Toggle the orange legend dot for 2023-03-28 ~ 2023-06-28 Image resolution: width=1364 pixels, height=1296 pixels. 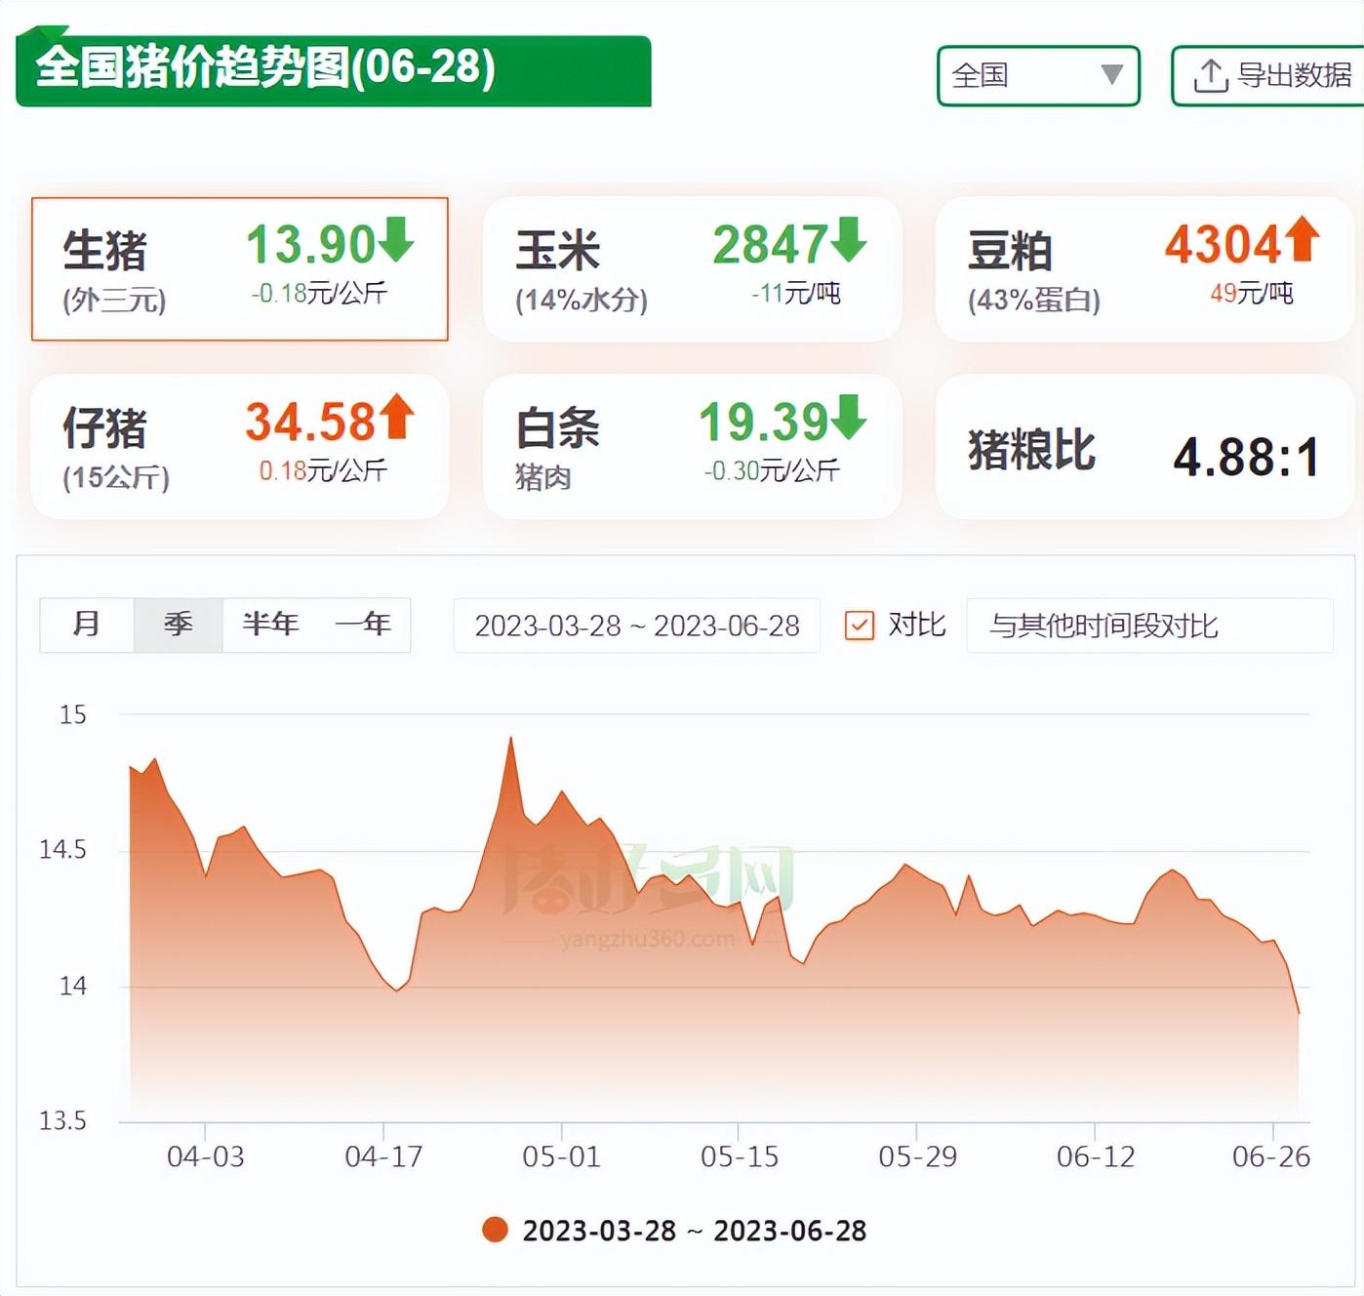point(496,1230)
